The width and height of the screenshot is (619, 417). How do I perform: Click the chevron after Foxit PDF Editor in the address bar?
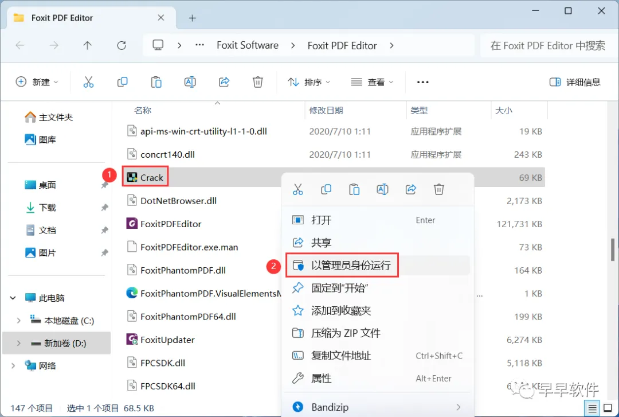click(x=391, y=45)
